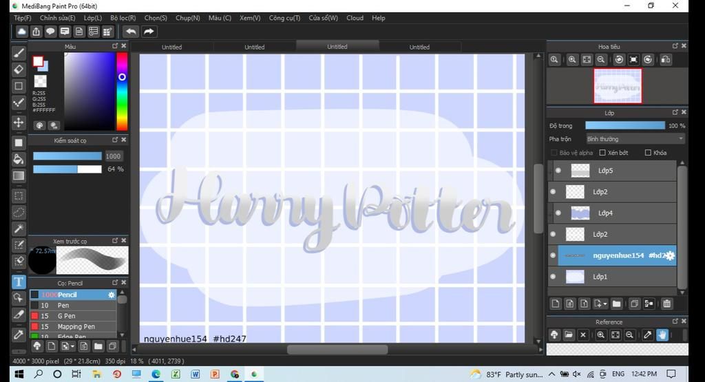The height and width of the screenshot is (382, 705).
Task: Float the Màu color panel
Action: 115,46
